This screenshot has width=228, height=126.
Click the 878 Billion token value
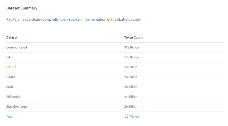coord(132,47)
